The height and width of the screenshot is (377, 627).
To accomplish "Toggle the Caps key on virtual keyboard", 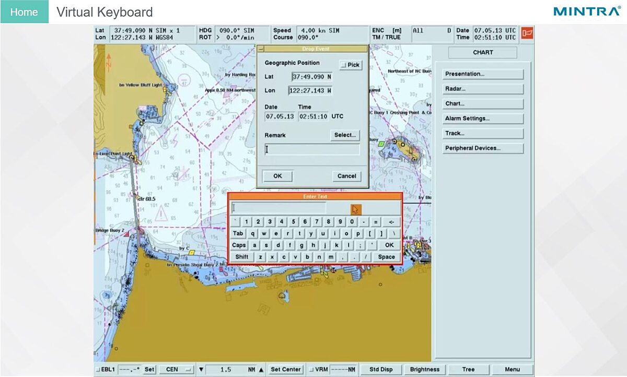I will [239, 245].
